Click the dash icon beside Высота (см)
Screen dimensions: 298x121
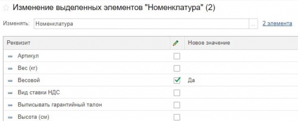[x=10, y=118]
